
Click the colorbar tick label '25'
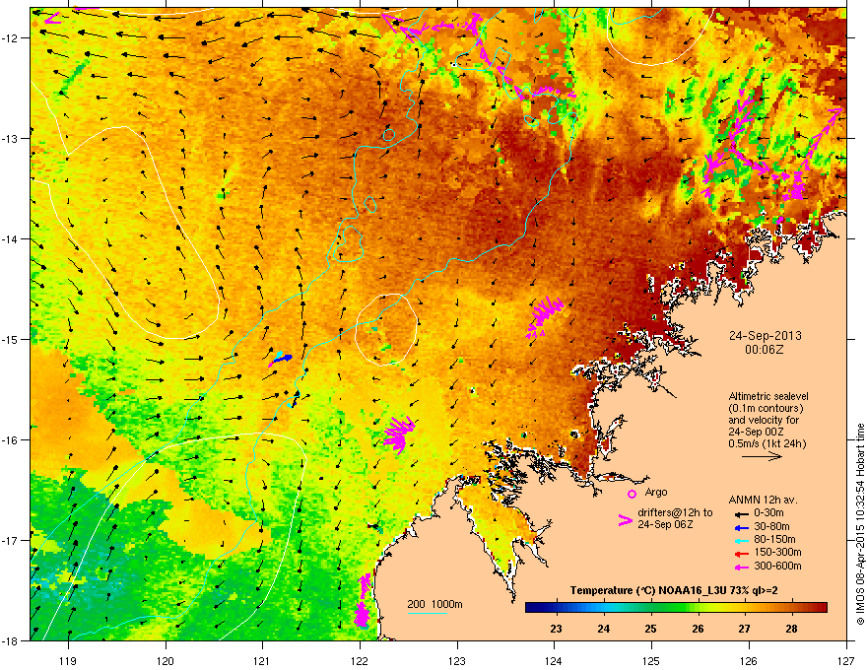651,629
